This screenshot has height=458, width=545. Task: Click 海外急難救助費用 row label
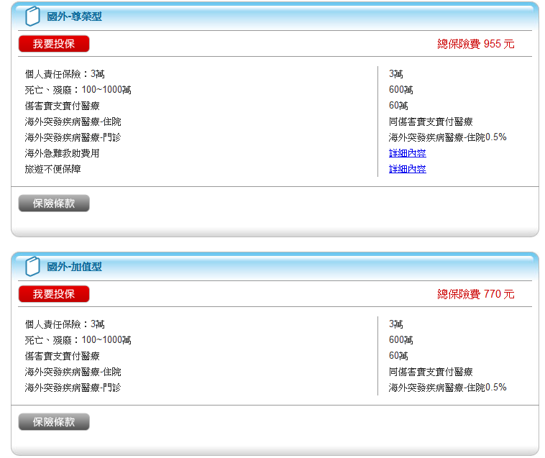(63, 153)
